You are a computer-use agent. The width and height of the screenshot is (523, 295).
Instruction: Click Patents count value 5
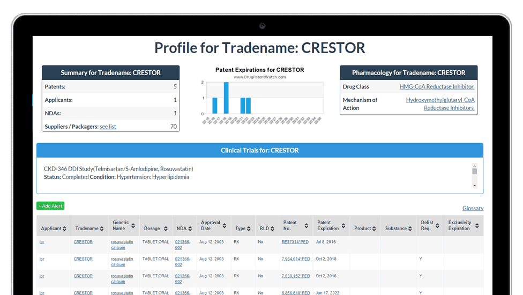point(175,86)
